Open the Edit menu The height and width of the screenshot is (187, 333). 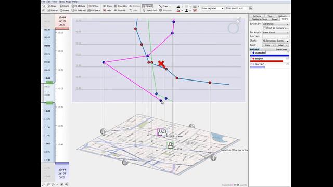click(x=48, y=2)
